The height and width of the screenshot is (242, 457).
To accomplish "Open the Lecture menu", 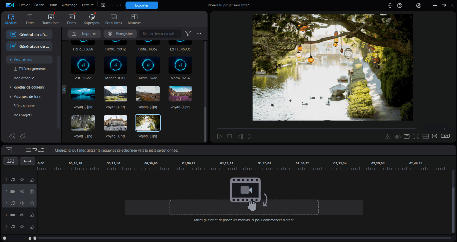I will click(88, 5).
